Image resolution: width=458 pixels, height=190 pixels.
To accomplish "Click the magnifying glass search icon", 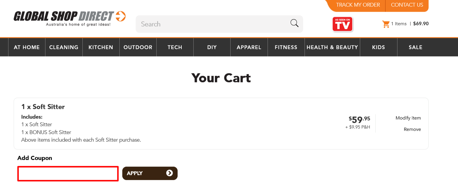I will coord(294,23).
